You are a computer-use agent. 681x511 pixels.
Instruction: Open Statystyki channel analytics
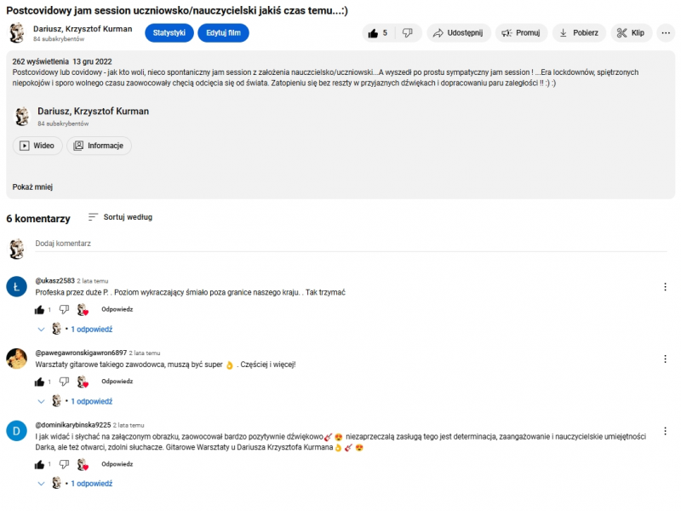[x=169, y=33]
